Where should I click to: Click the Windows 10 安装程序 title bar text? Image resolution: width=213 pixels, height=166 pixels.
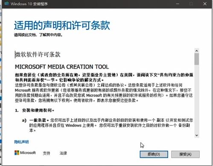(29, 4)
